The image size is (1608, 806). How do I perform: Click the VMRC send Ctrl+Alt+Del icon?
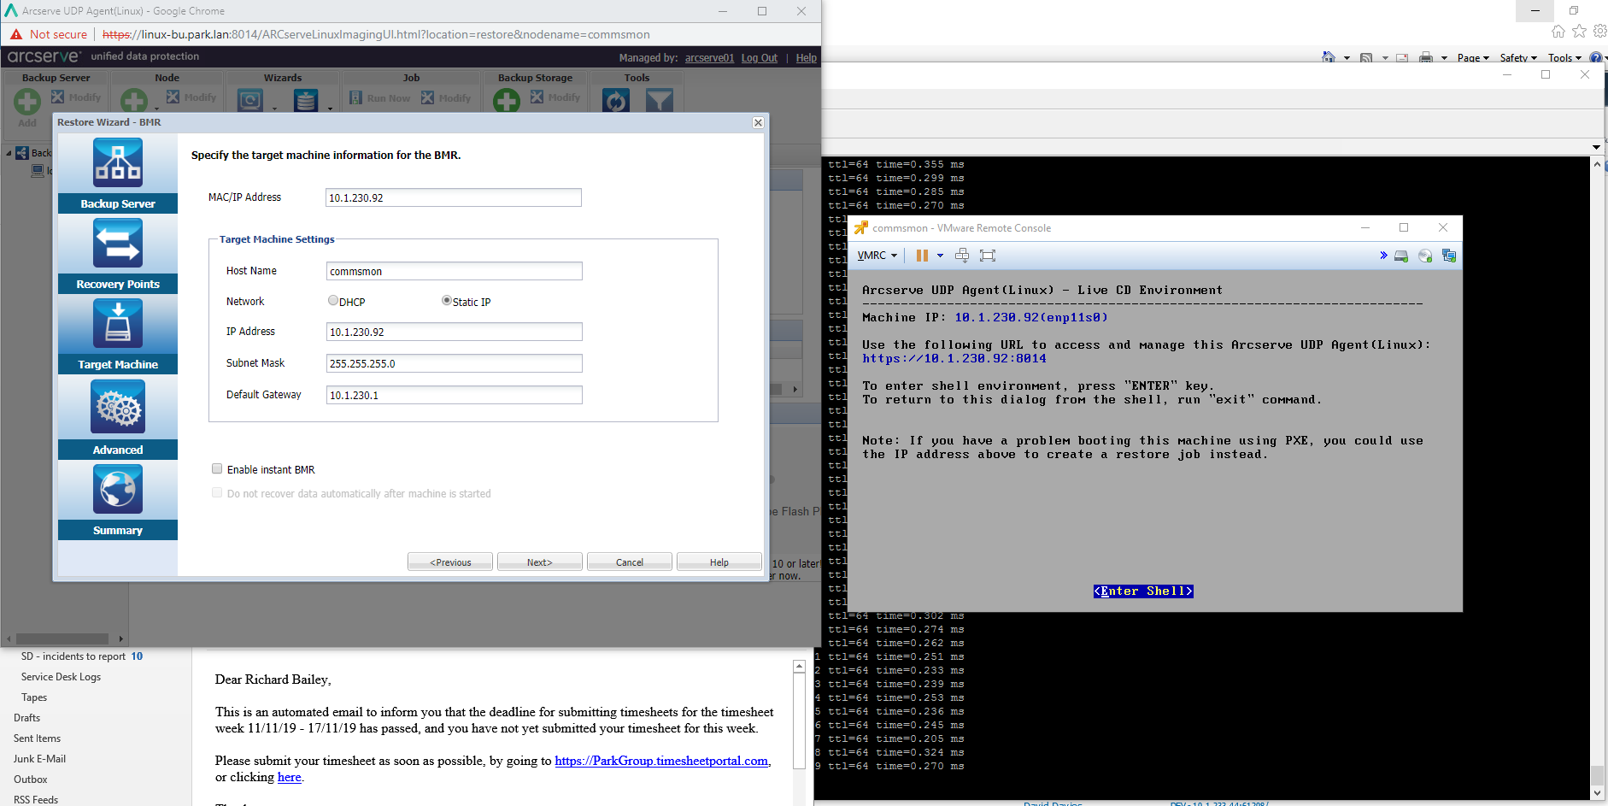point(962,255)
